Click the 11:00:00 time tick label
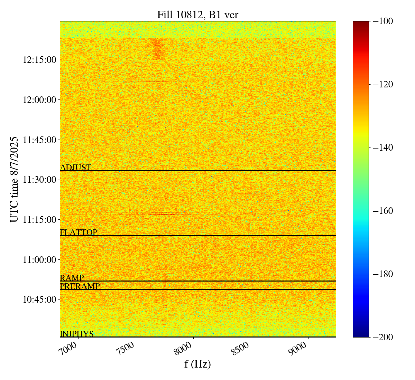This screenshot has height=380, width=415. 39,260
